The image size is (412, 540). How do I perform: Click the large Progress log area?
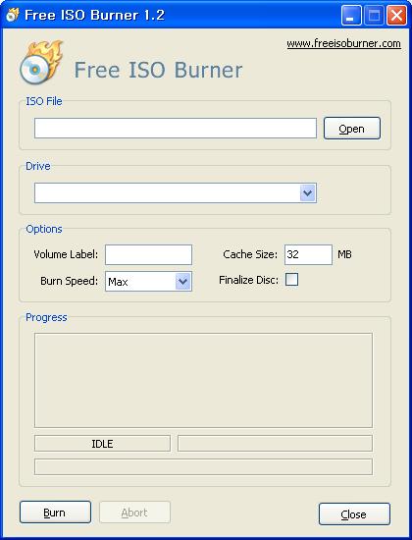tap(203, 380)
